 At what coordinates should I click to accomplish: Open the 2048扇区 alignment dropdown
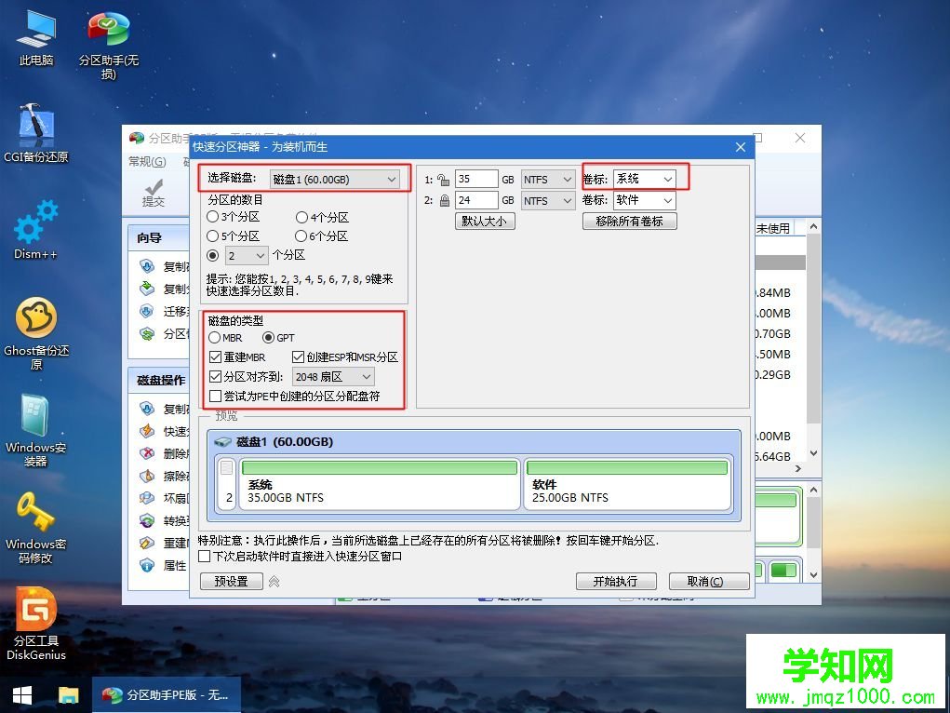point(333,375)
